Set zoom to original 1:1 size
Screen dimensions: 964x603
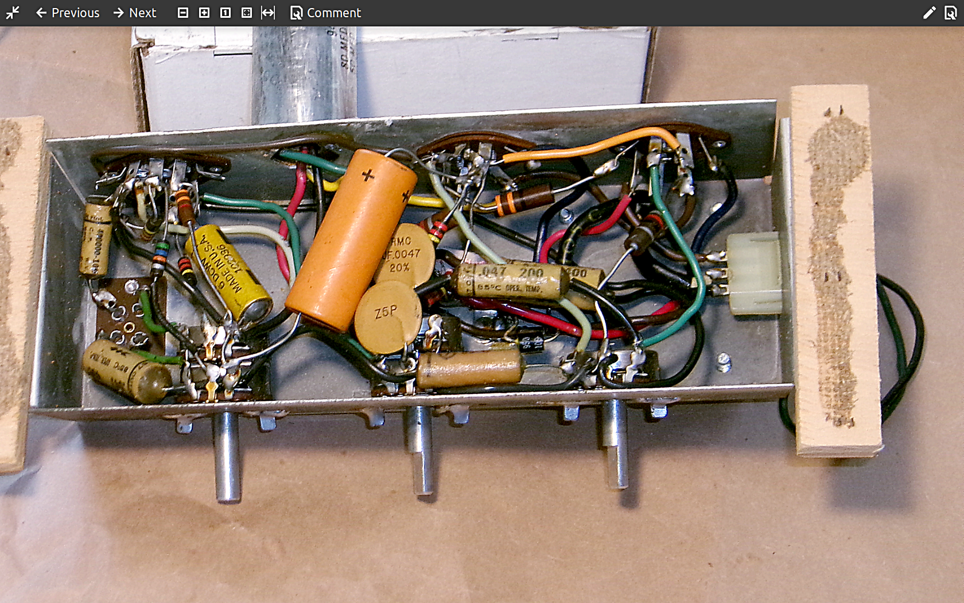[x=226, y=13]
